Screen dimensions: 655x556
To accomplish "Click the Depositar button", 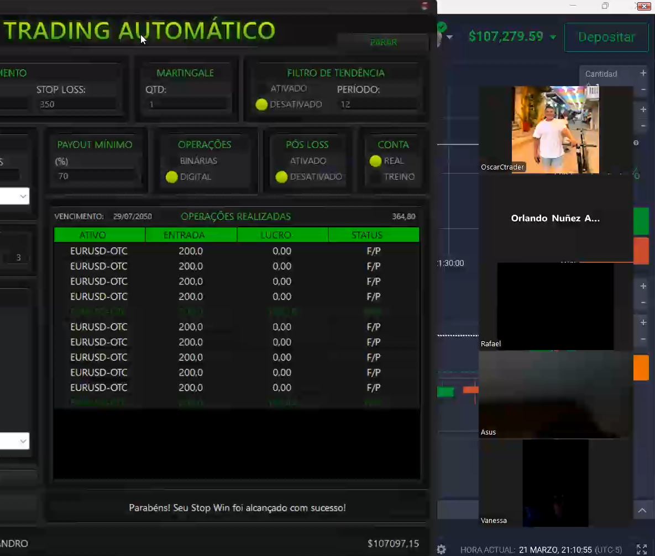I will click(606, 37).
